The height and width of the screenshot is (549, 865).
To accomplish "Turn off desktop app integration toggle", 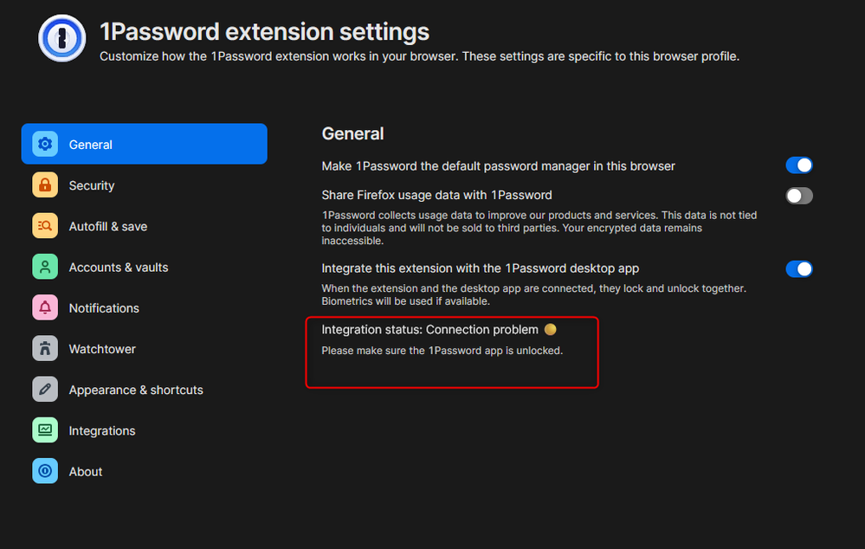I will [x=798, y=268].
